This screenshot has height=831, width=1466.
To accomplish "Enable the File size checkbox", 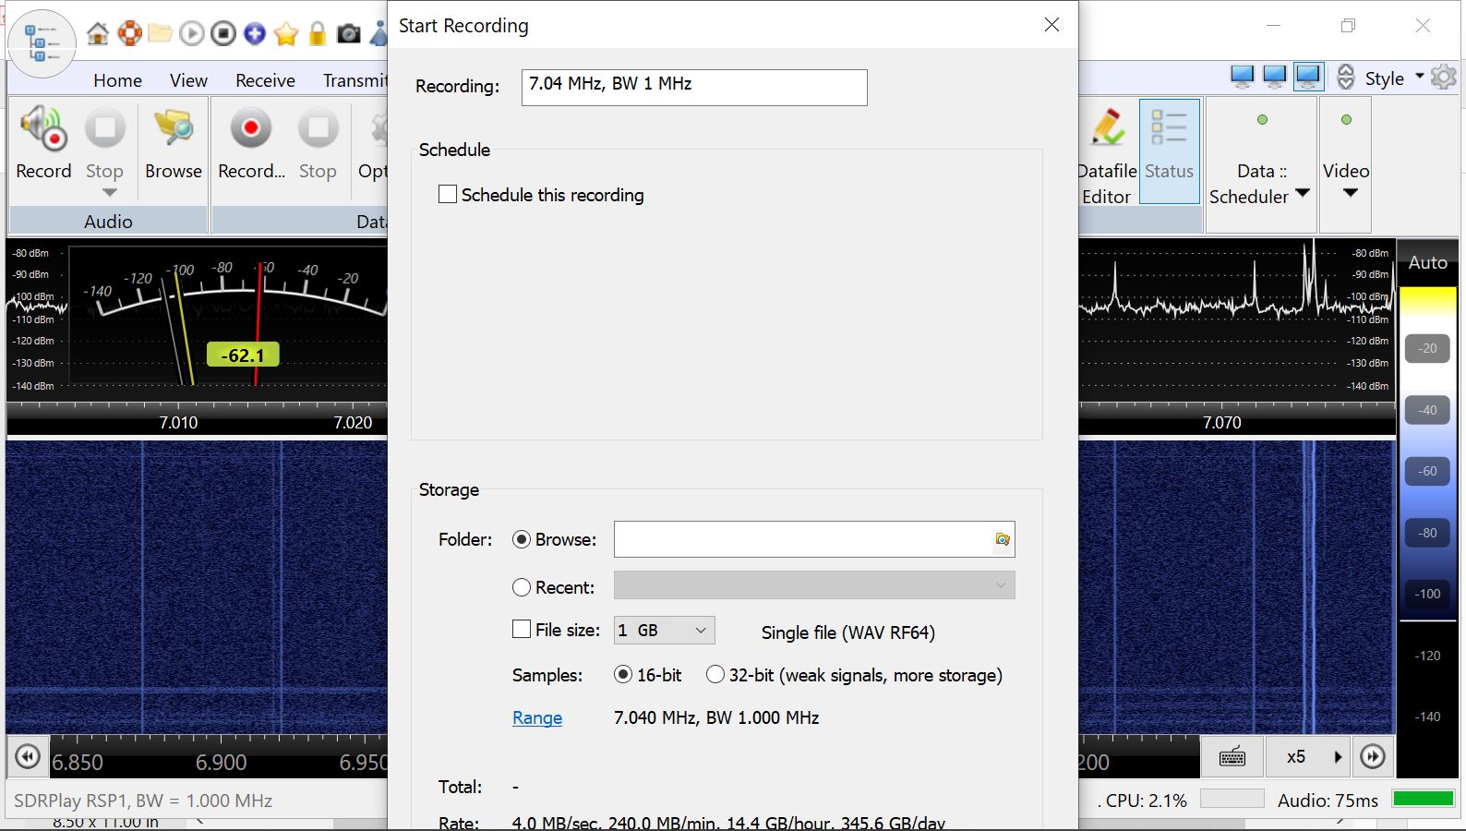I will click(x=522, y=630).
